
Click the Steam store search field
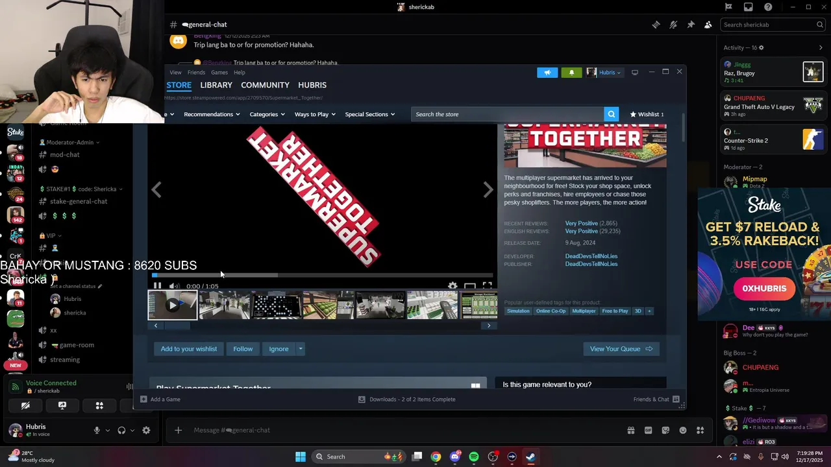(x=508, y=114)
